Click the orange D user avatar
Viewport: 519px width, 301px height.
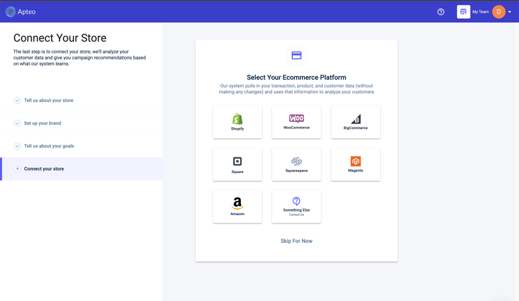[x=499, y=12]
